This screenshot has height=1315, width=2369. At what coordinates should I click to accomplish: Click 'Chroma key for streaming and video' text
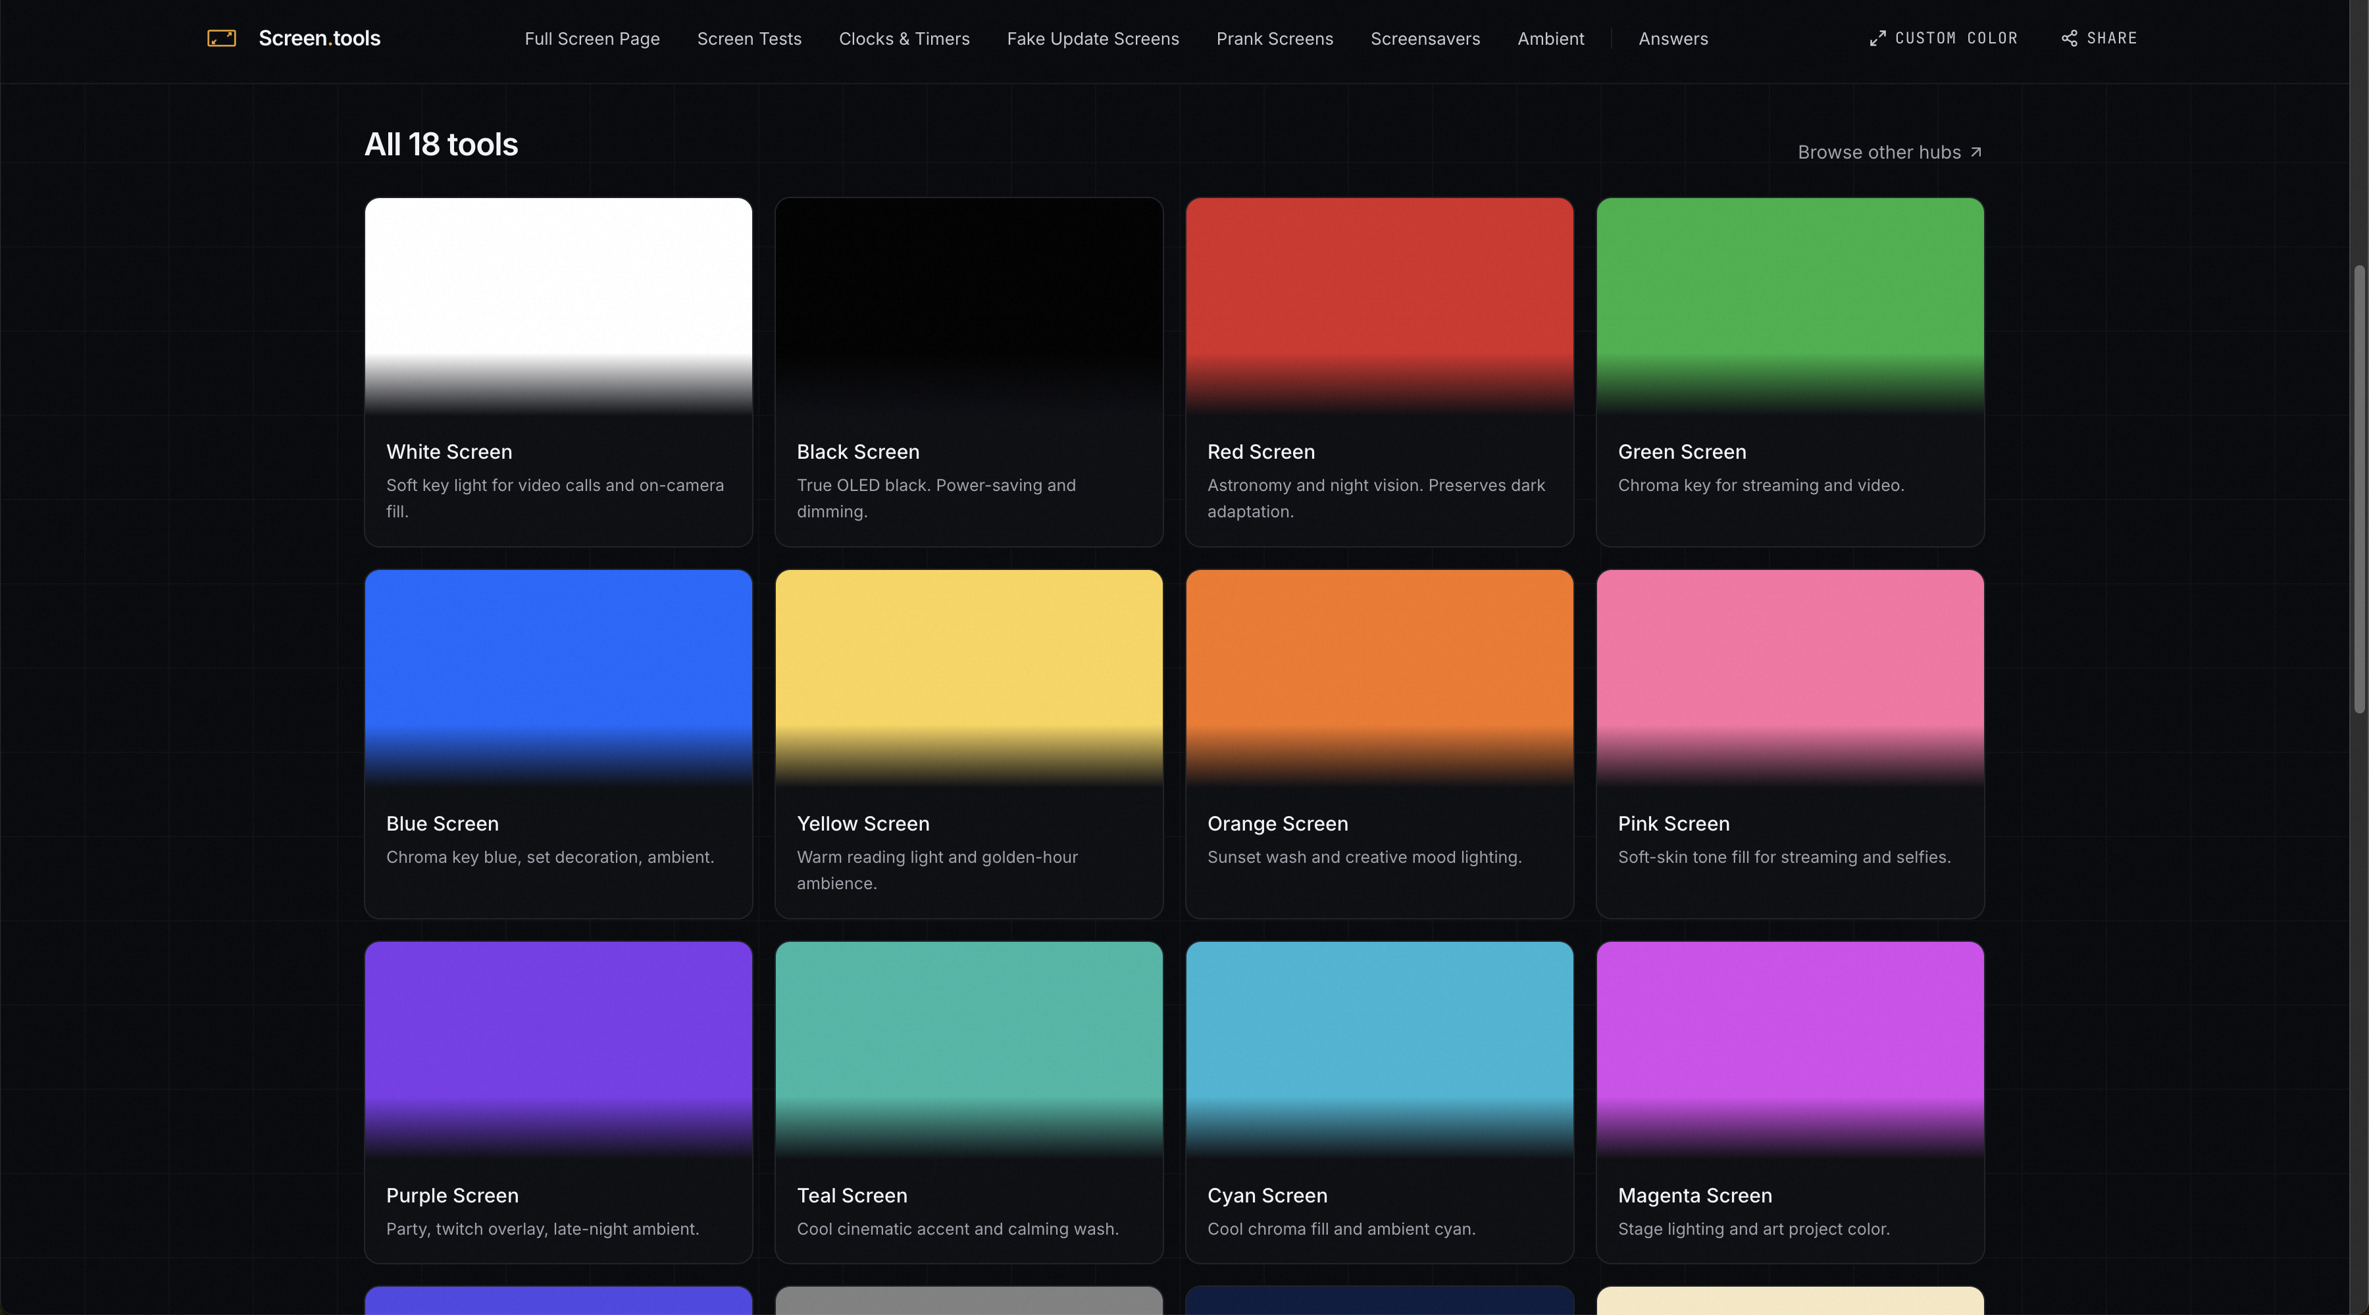click(x=1761, y=484)
